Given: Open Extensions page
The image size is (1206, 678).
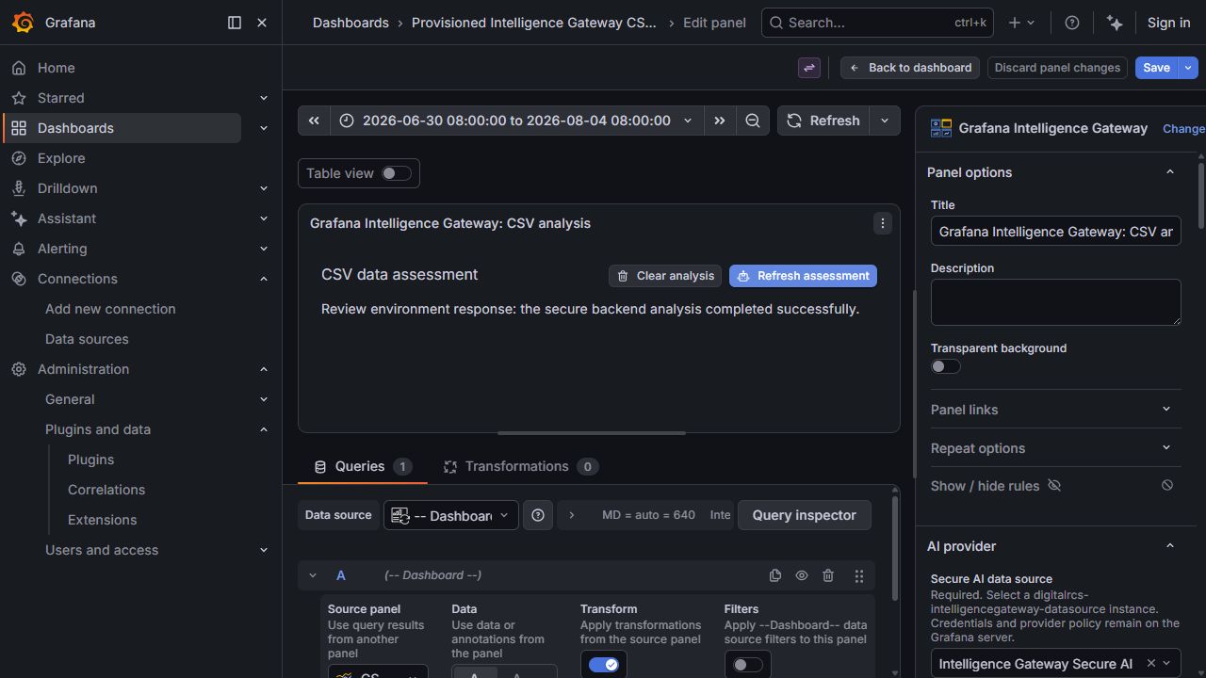Looking at the screenshot, I should (102, 520).
